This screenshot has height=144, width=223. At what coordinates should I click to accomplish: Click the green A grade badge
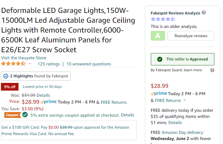tap(158, 36)
